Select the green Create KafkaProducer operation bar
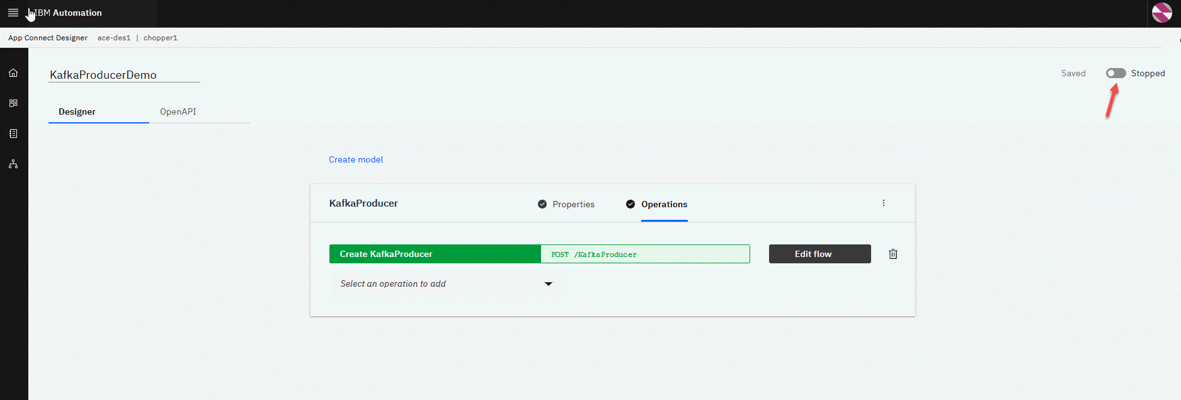Screen dimensions: 1181x400 click(435, 254)
